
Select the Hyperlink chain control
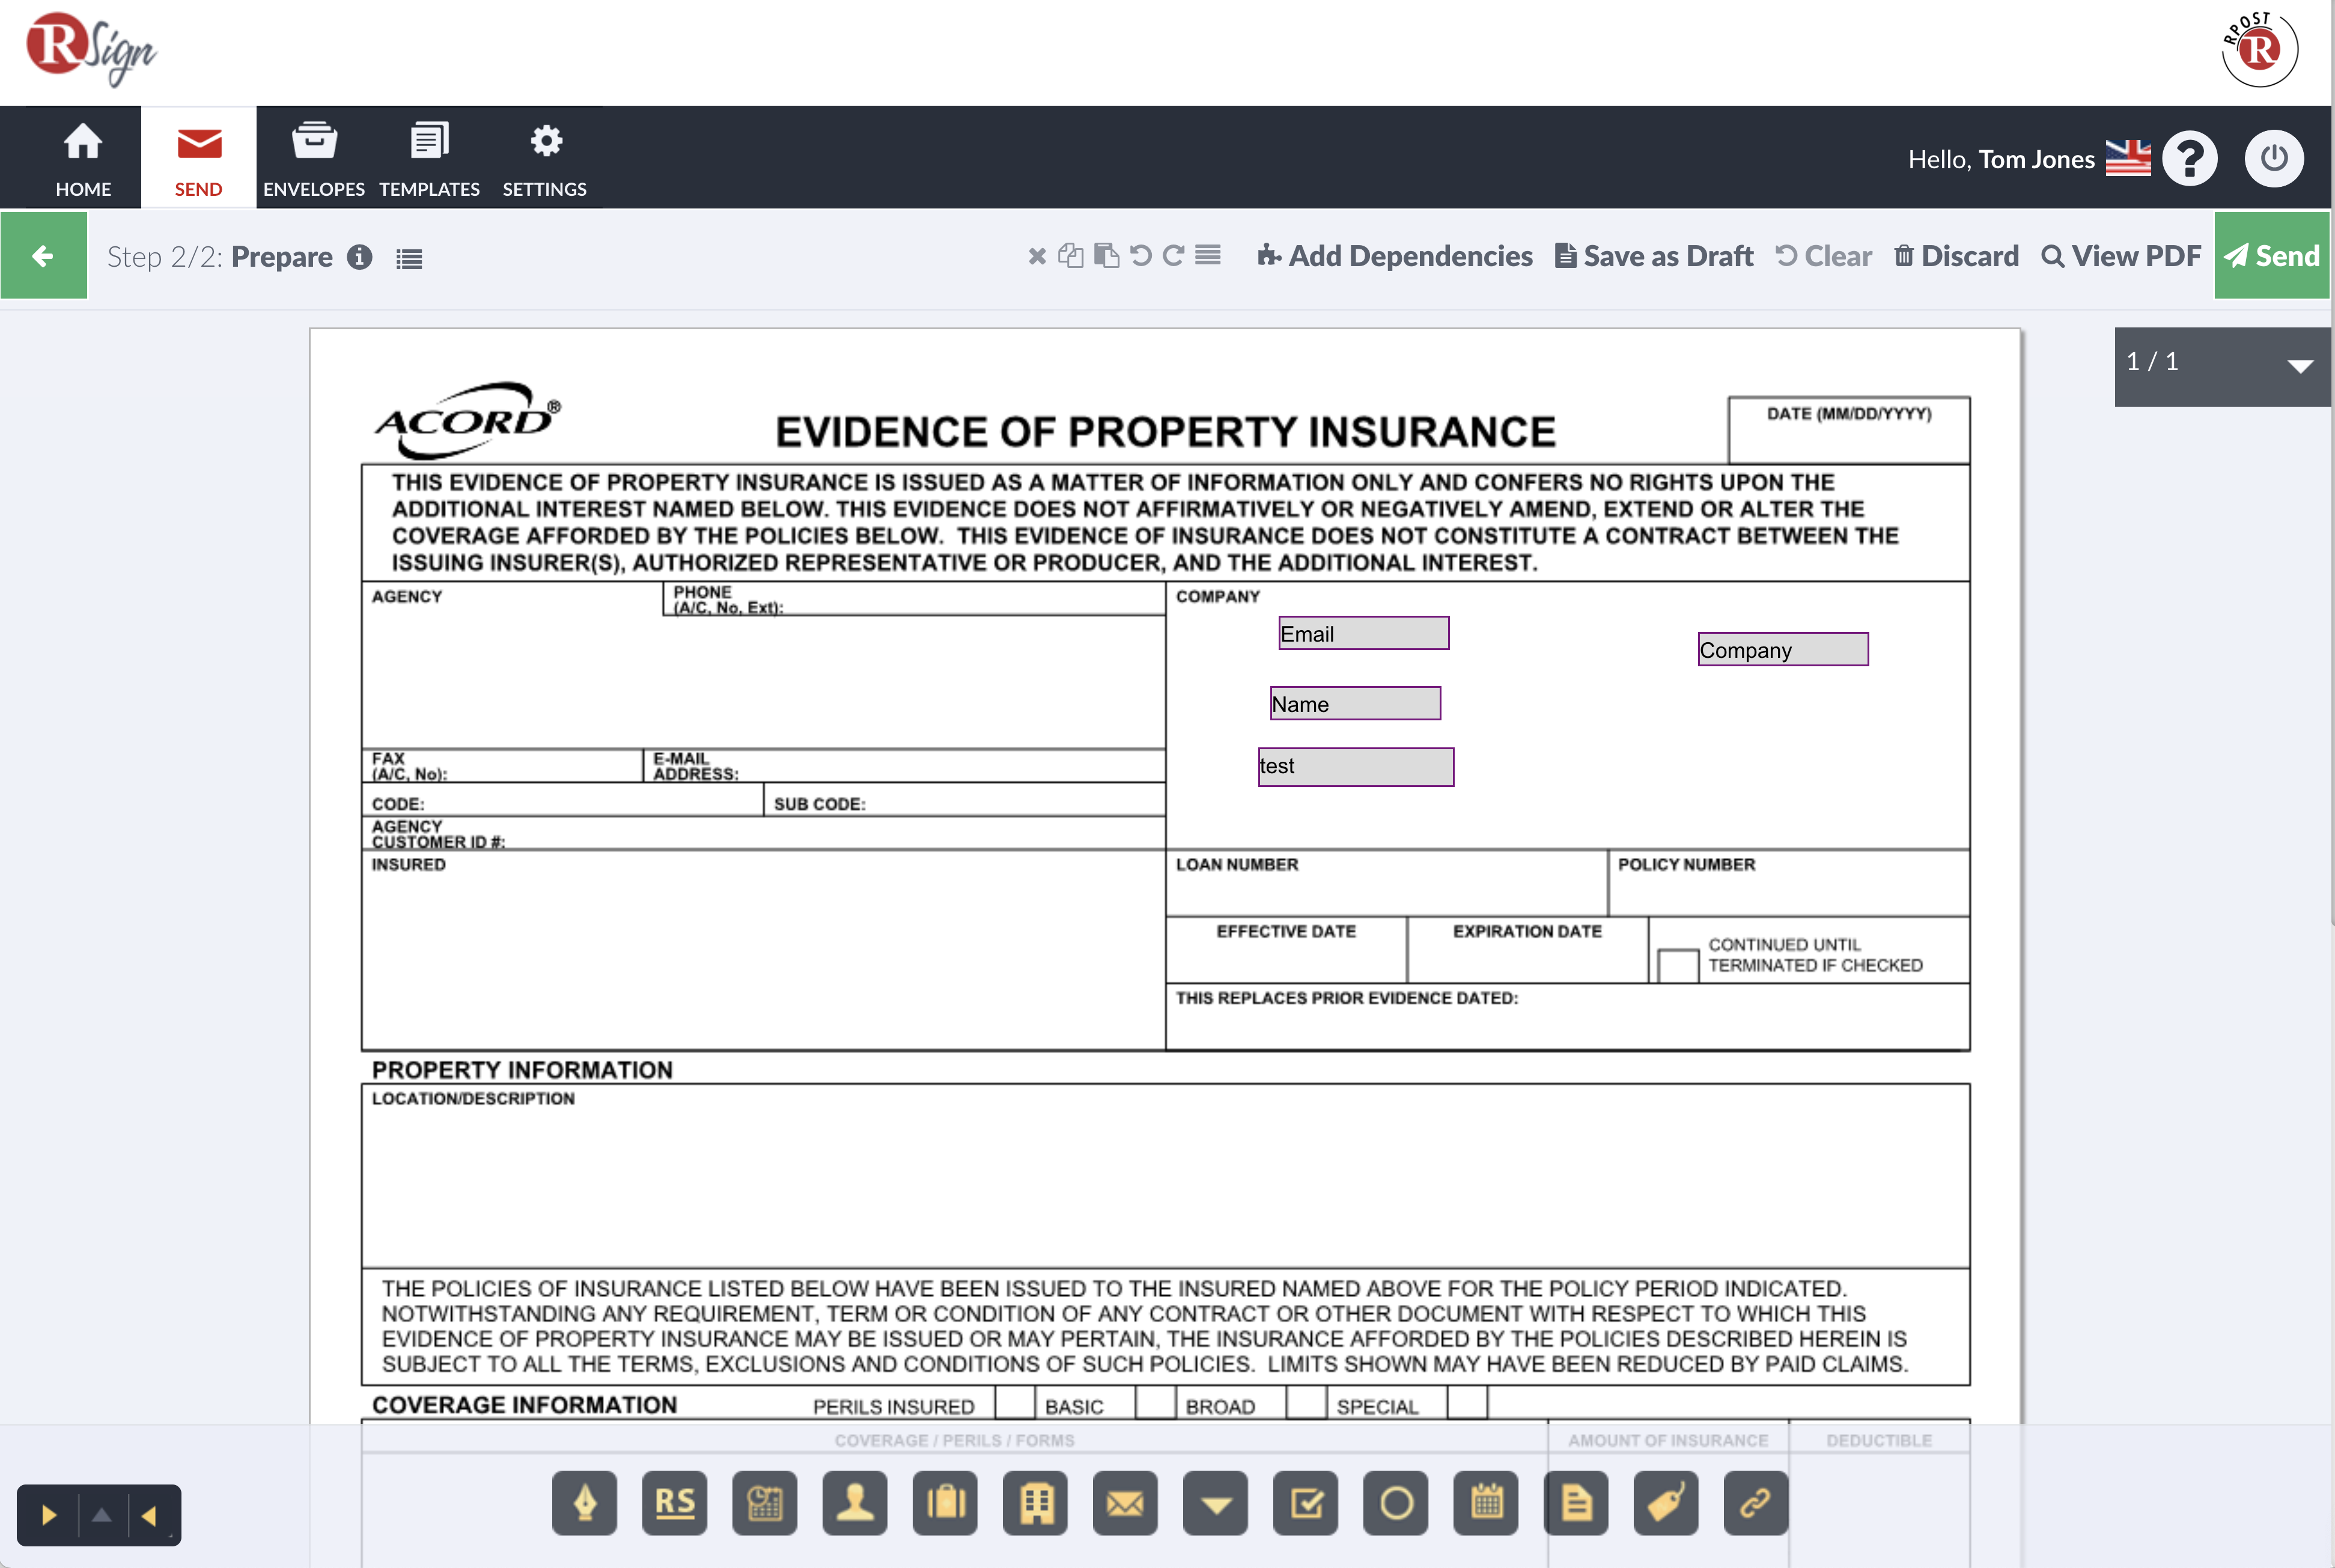[x=1756, y=1502]
